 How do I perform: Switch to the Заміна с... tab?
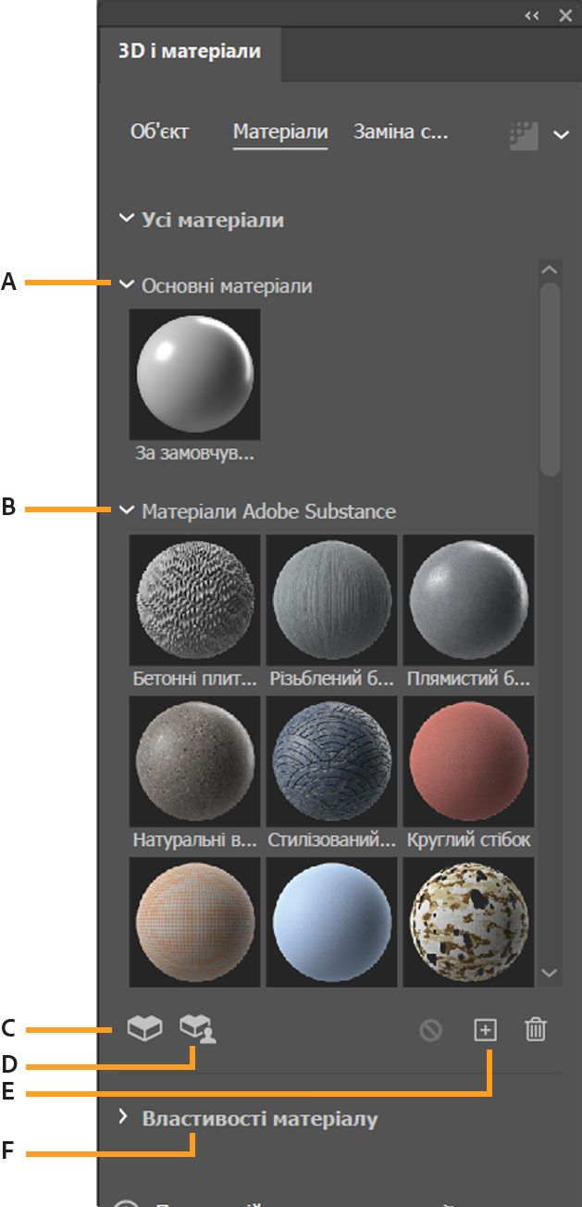pos(401,132)
